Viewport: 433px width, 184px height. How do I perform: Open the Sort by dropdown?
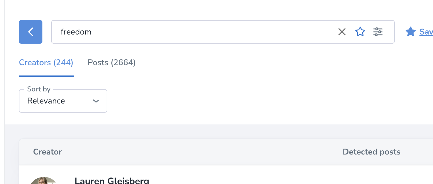(63, 101)
